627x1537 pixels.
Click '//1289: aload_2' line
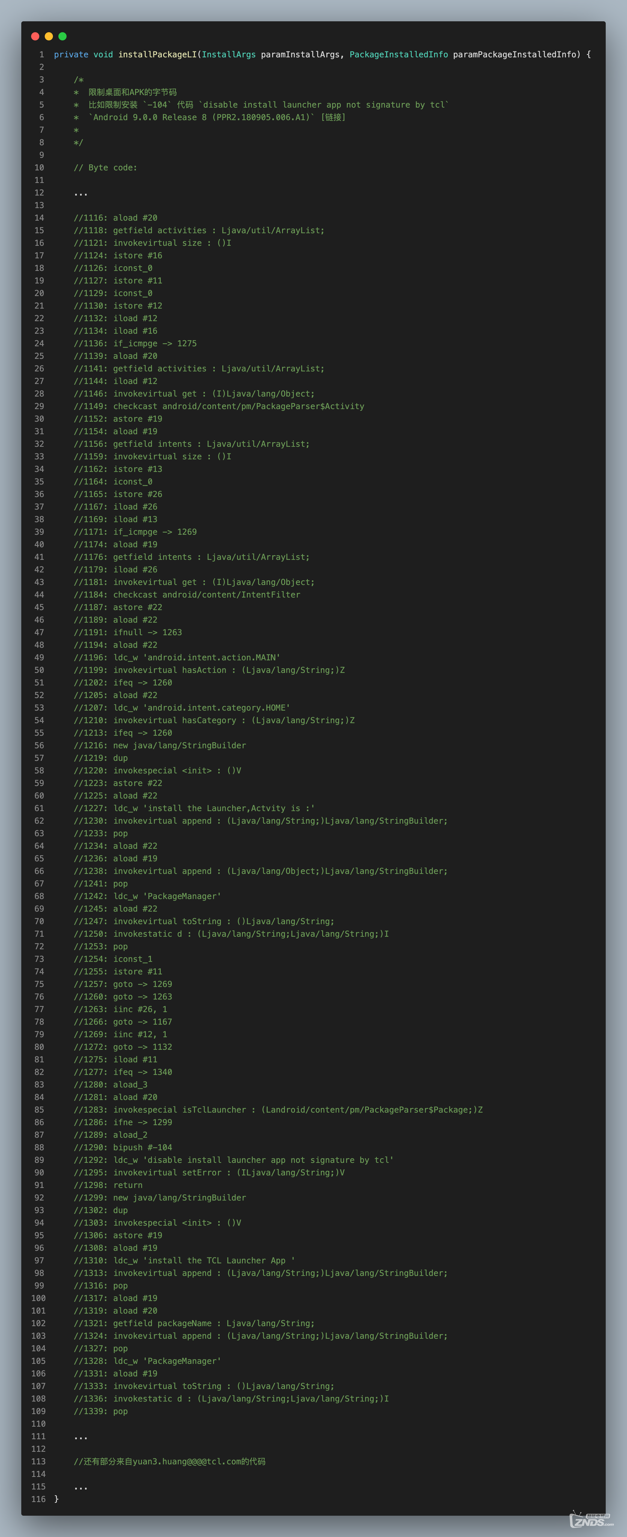111,1135
